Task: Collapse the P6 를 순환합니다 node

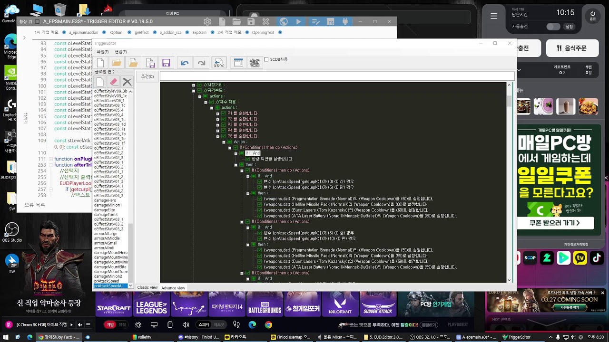Action: click(217, 136)
